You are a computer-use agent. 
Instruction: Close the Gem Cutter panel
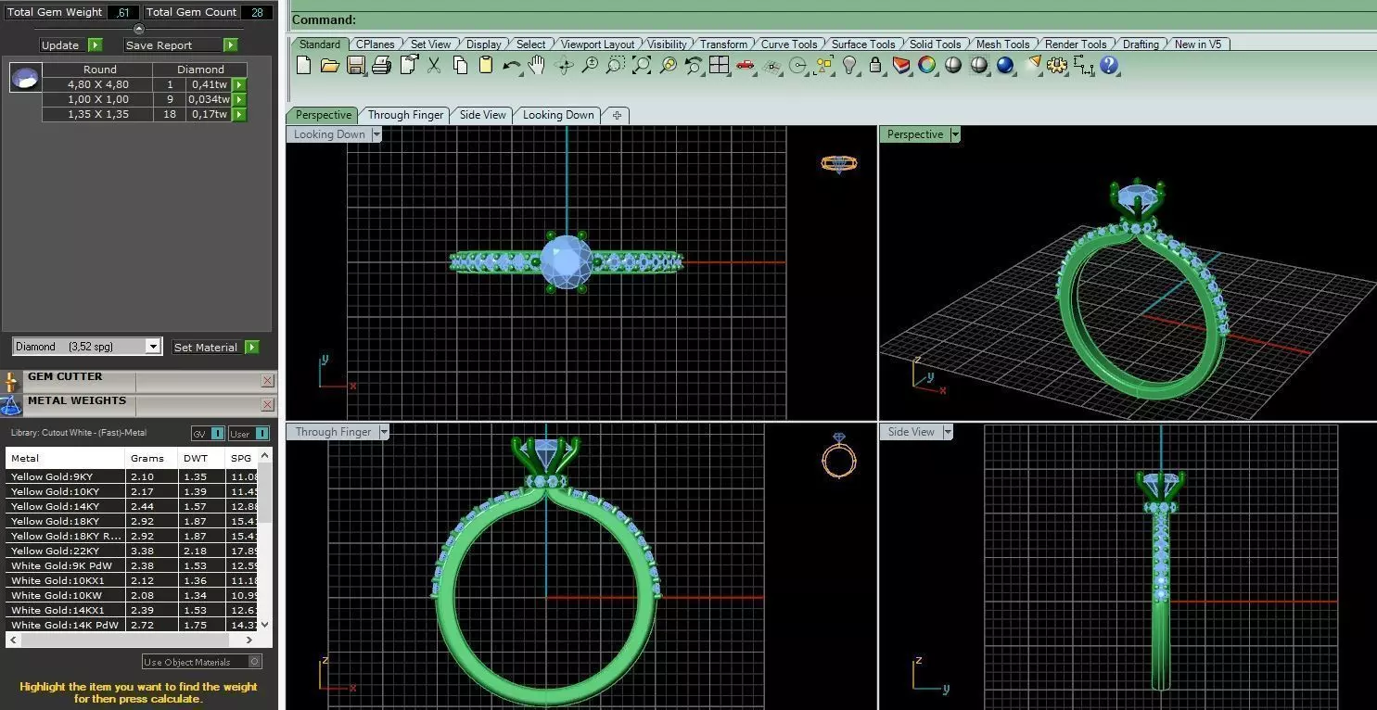tap(267, 381)
